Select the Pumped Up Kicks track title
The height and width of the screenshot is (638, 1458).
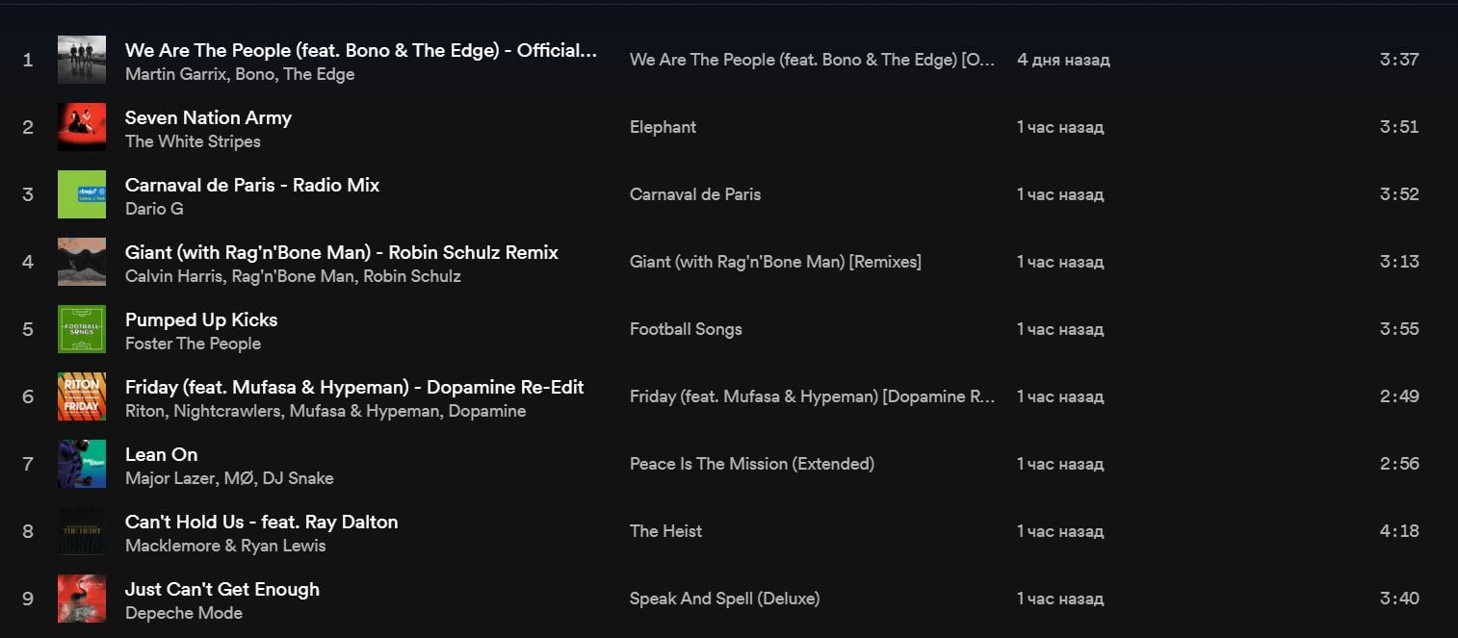201,319
